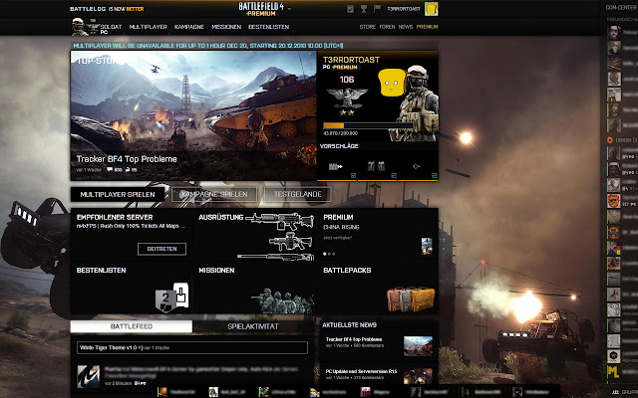
Task: Open the 'PC Update und Serverversion R15' news item
Action: click(x=361, y=371)
